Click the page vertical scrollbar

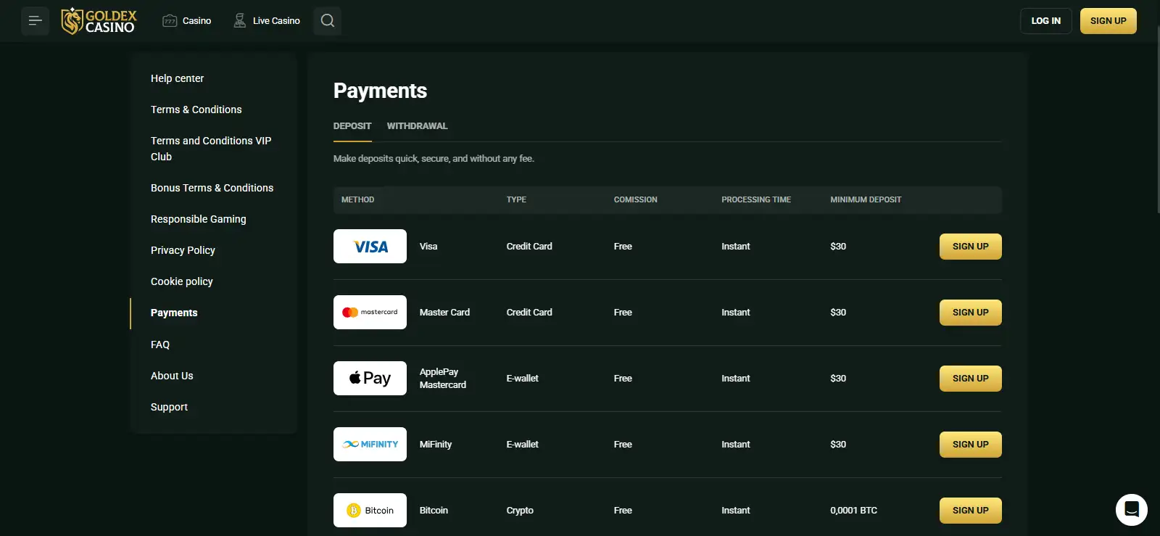point(1158,120)
